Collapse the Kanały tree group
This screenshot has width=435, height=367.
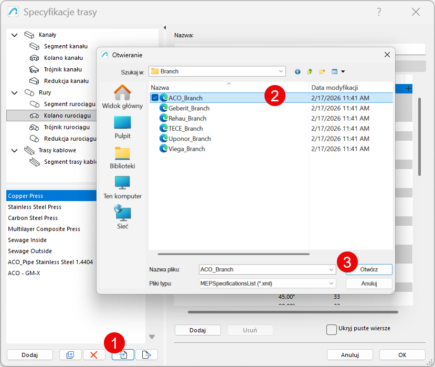coord(14,35)
